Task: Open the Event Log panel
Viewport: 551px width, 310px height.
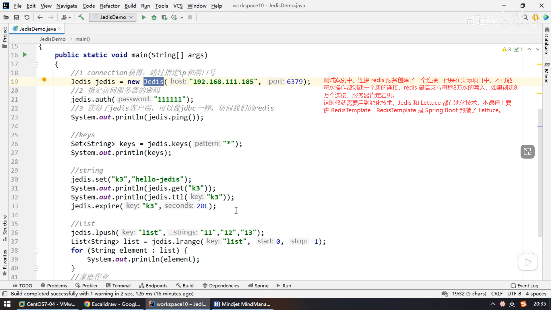Action: (525, 286)
